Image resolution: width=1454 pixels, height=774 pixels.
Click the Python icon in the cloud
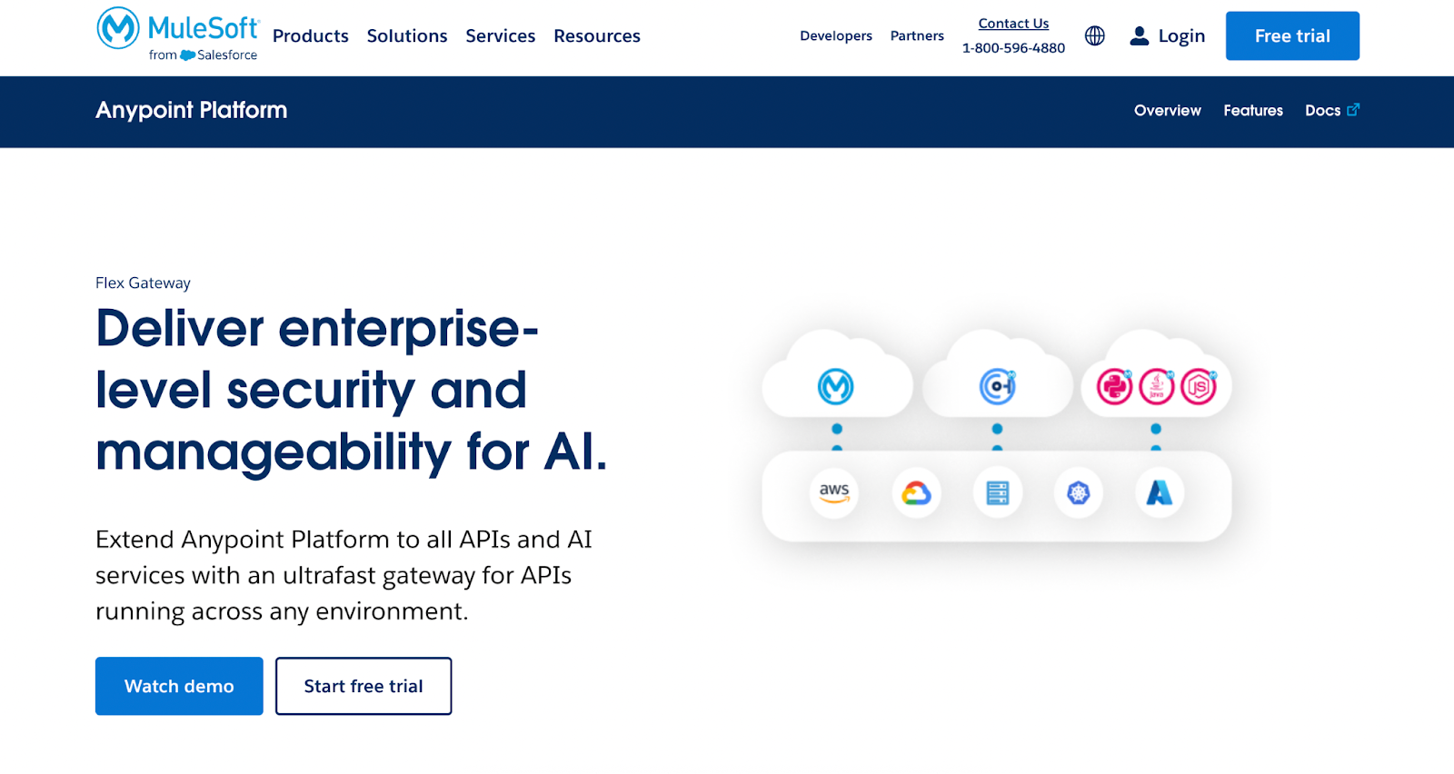click(x=1114, y=387)
